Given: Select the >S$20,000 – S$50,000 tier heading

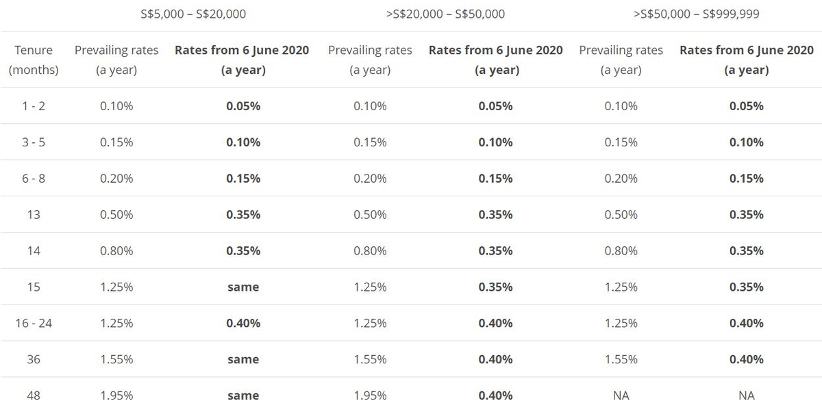Looking at the screenshot, I should [446, 14].
